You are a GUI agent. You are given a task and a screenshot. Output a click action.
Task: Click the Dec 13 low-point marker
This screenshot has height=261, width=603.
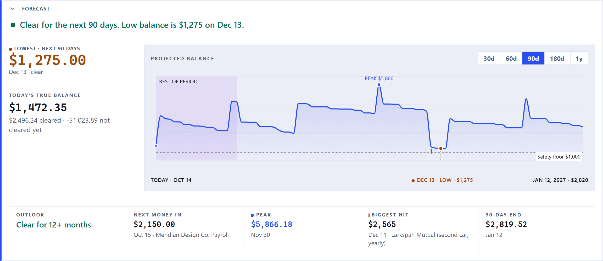click(x=441, y=149)
